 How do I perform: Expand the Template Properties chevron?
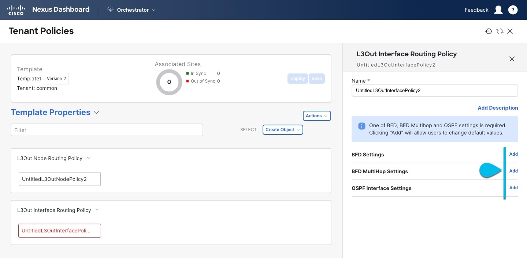[x=96, y=113]
